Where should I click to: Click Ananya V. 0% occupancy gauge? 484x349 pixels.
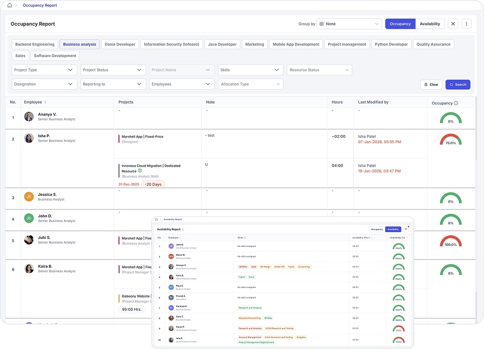451,118
